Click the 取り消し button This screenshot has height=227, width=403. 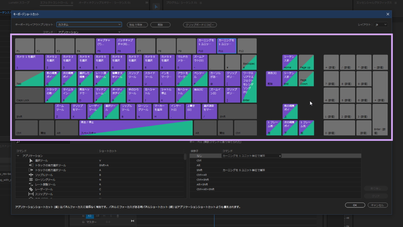376,189
